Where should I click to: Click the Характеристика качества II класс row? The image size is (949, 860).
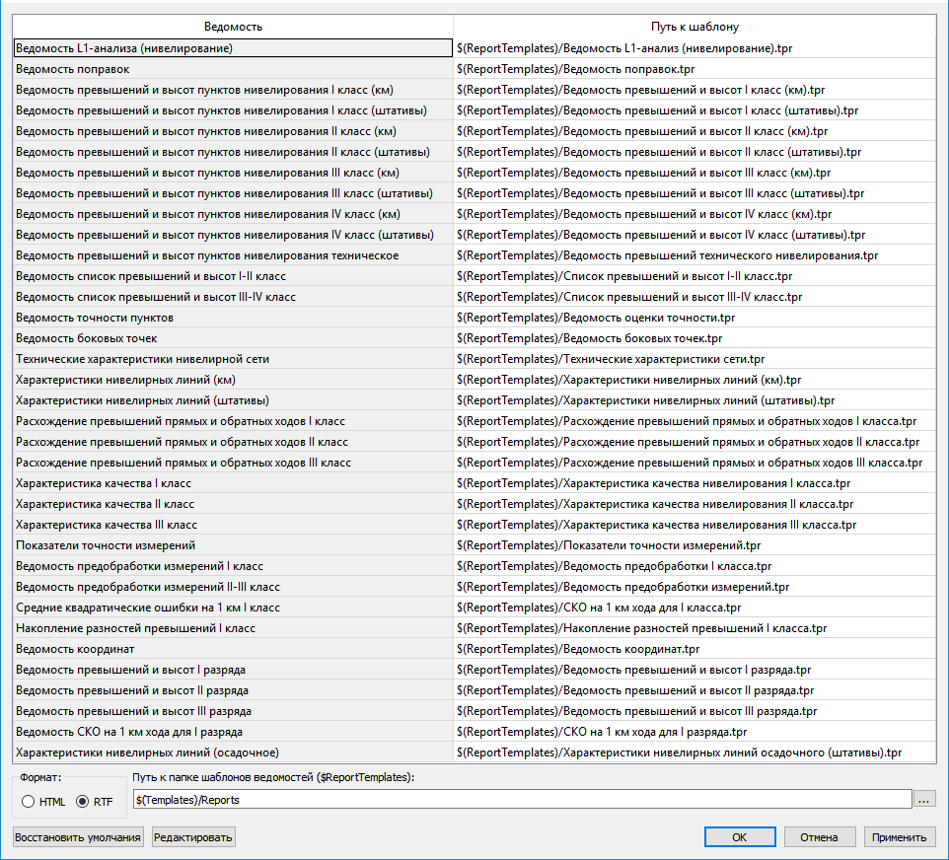pyautogui.click(x=233, y=504)
